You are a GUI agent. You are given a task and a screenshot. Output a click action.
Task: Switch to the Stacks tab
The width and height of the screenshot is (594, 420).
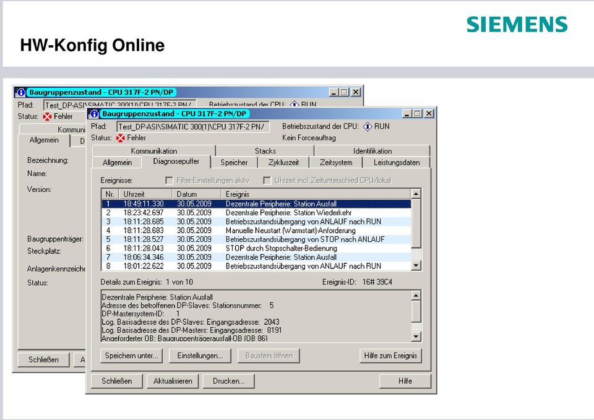[x=265, y=151]
